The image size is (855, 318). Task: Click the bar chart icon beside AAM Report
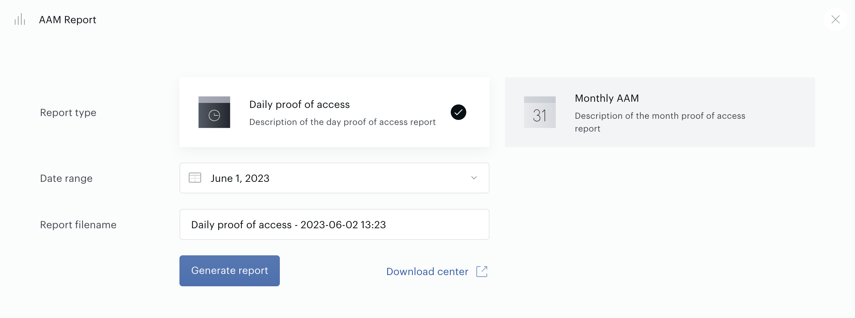point(20,19)
